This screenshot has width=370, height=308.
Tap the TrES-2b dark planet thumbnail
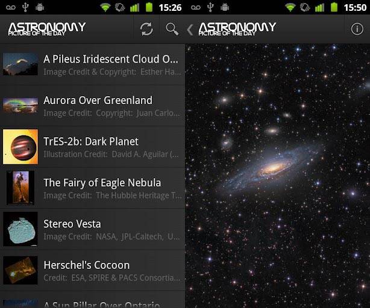pyautogui.click(x=20, y=147)
